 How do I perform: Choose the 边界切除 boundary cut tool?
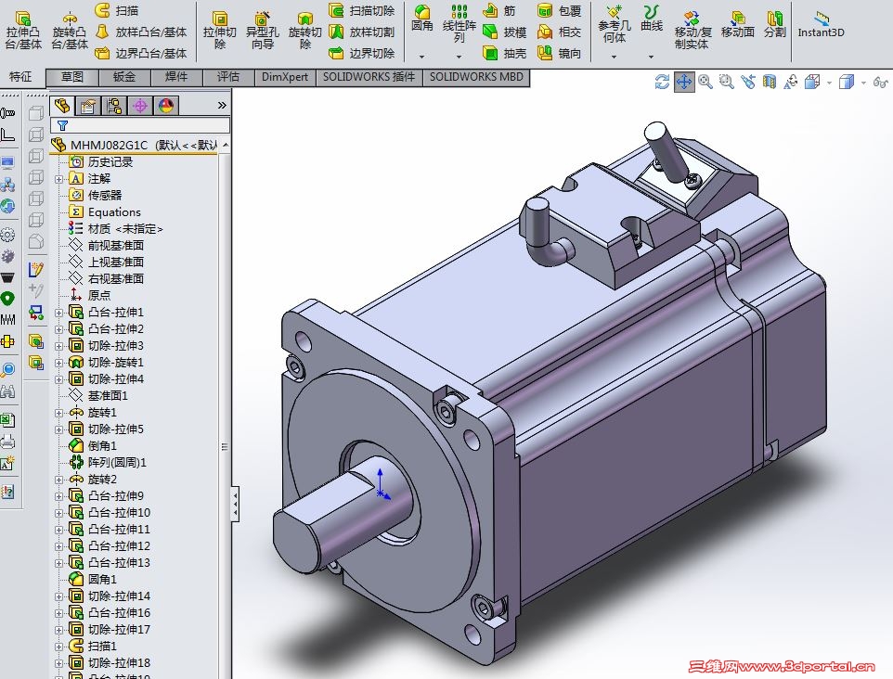coord(362,54)
